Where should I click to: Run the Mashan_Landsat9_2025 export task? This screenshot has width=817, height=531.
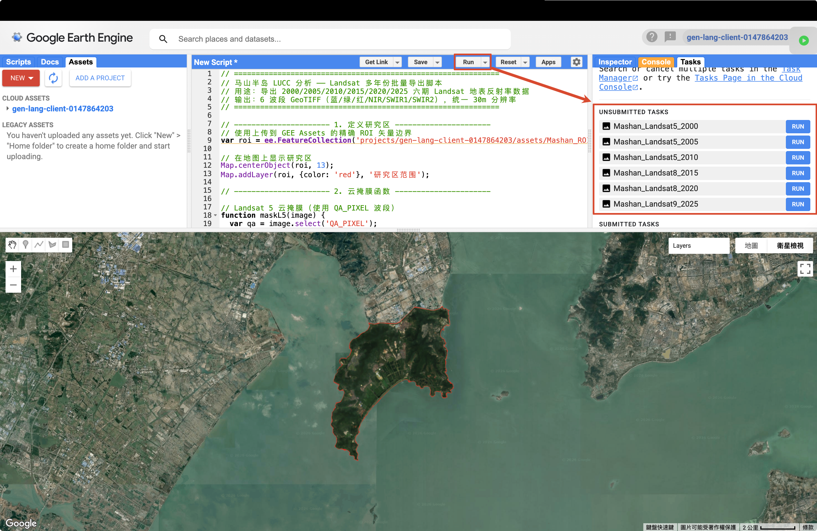[x=798, y=204]
